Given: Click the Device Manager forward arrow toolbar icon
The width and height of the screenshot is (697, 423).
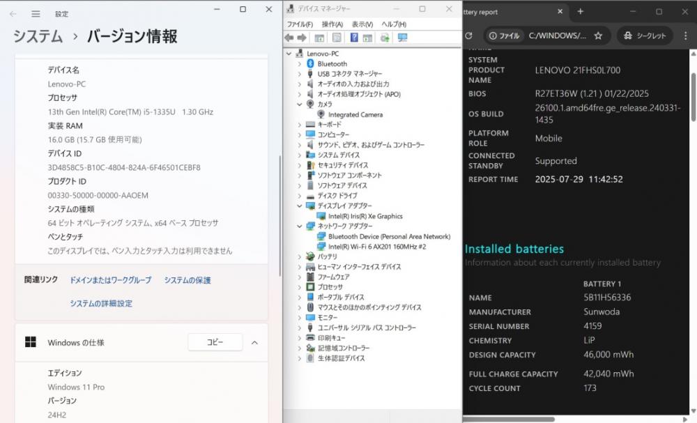Looking at the screenshot, I should [x=302, y=38].
